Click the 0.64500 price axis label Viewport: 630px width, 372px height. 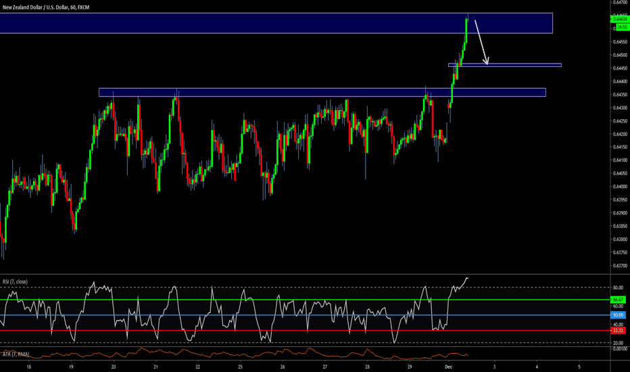coord(621,55)
